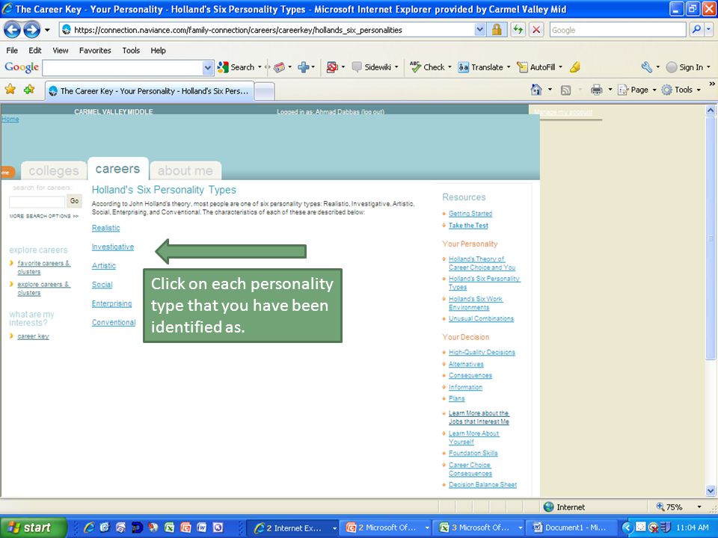Click the Add to Favorites star icon

[29, 89]
